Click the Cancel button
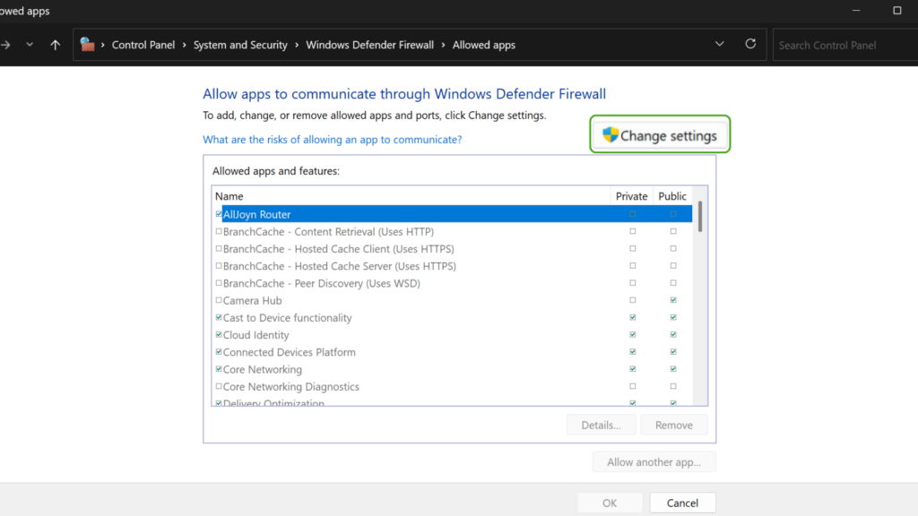 [x=682, y=503]
